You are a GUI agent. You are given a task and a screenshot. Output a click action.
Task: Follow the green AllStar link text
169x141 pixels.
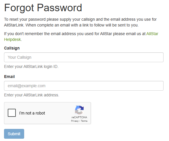pos(152,34)
